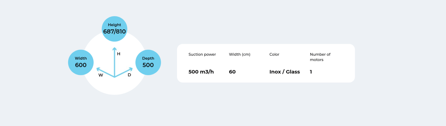Click the D letter label
The height and width of the screenshot is (126, 446).
point(129,75)
